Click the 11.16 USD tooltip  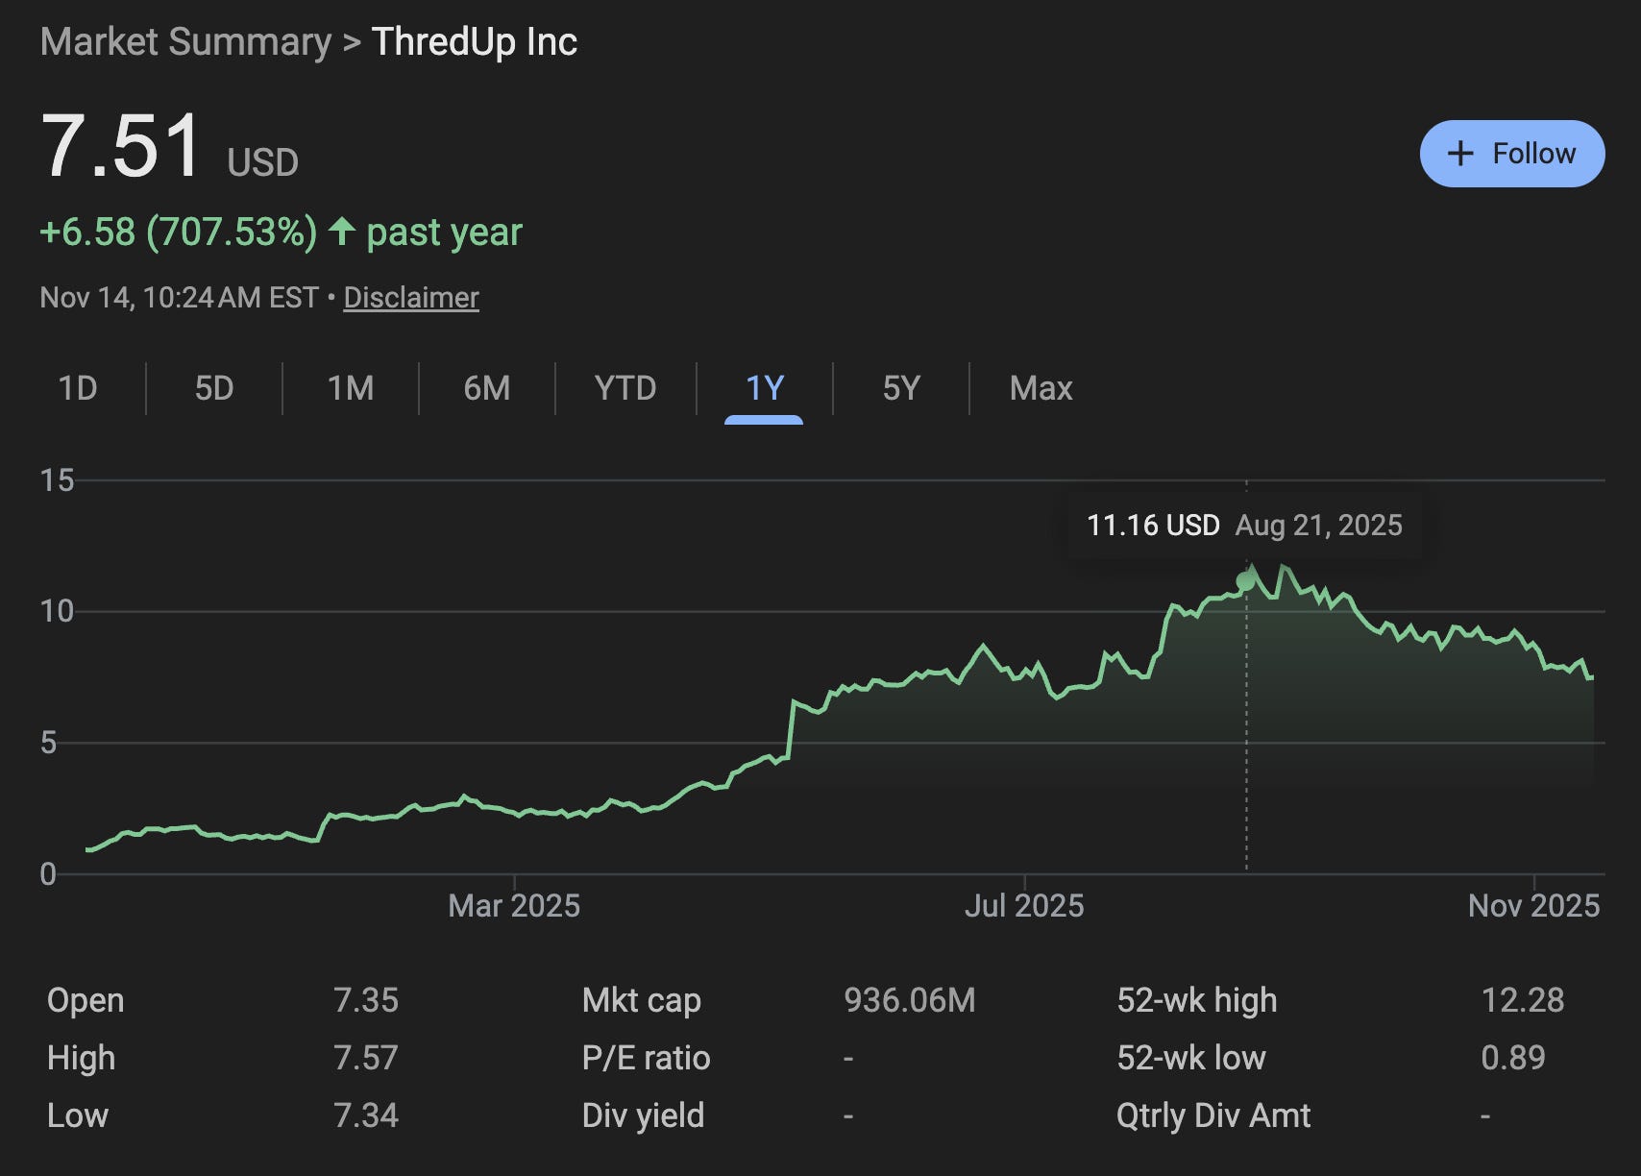(1244, 526)
